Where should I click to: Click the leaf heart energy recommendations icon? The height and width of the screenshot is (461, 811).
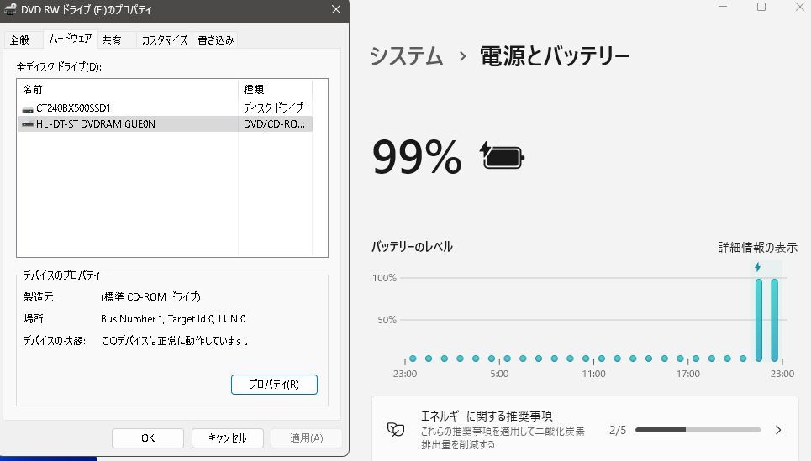(x=396, y=430)
